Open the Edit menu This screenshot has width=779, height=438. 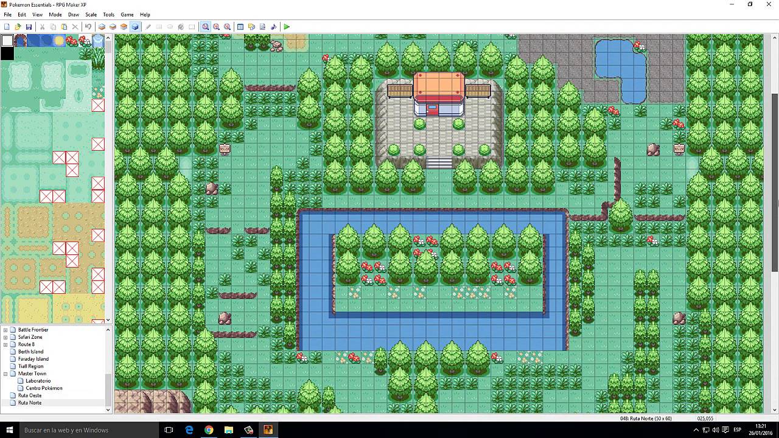click(22, 15)
